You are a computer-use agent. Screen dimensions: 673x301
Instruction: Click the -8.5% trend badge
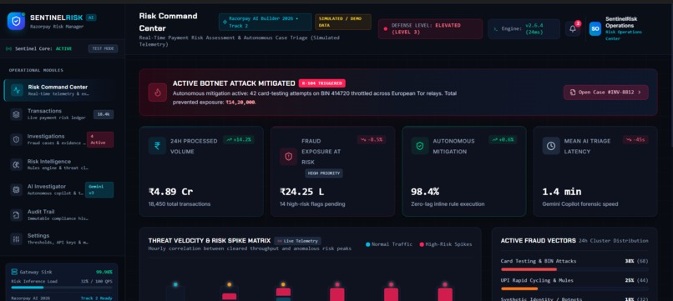[372, 139]
